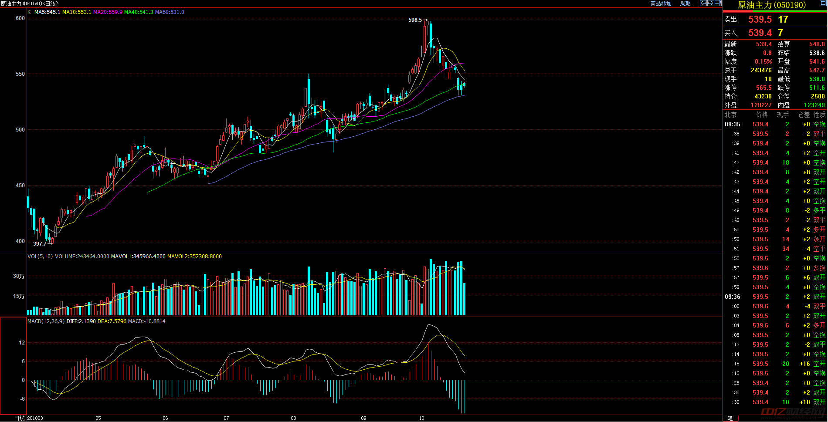
Task: Click the right arrow navigation icon
Action: pyautogui.click(x=710, y=3)
